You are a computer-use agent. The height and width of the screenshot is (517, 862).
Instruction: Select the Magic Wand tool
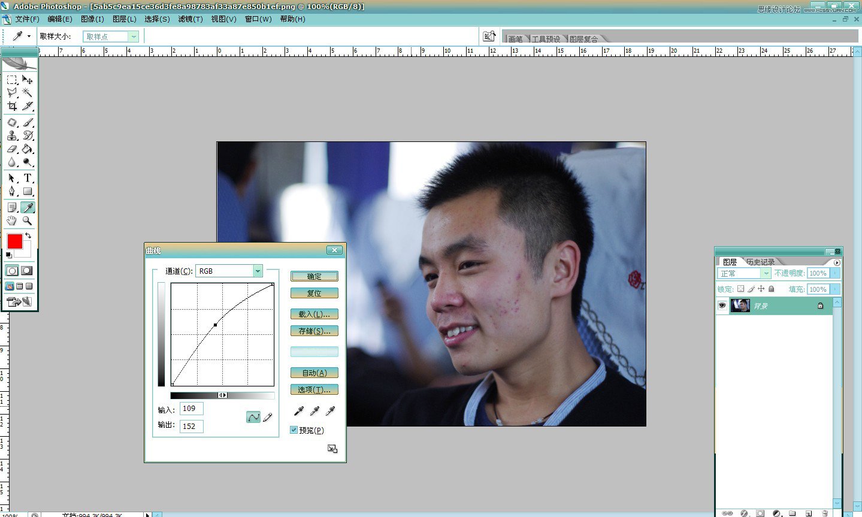pyautogui.click(x=28, y=92)
